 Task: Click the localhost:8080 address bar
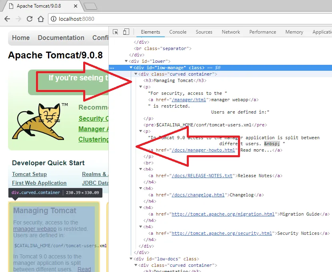pos(190,19)
